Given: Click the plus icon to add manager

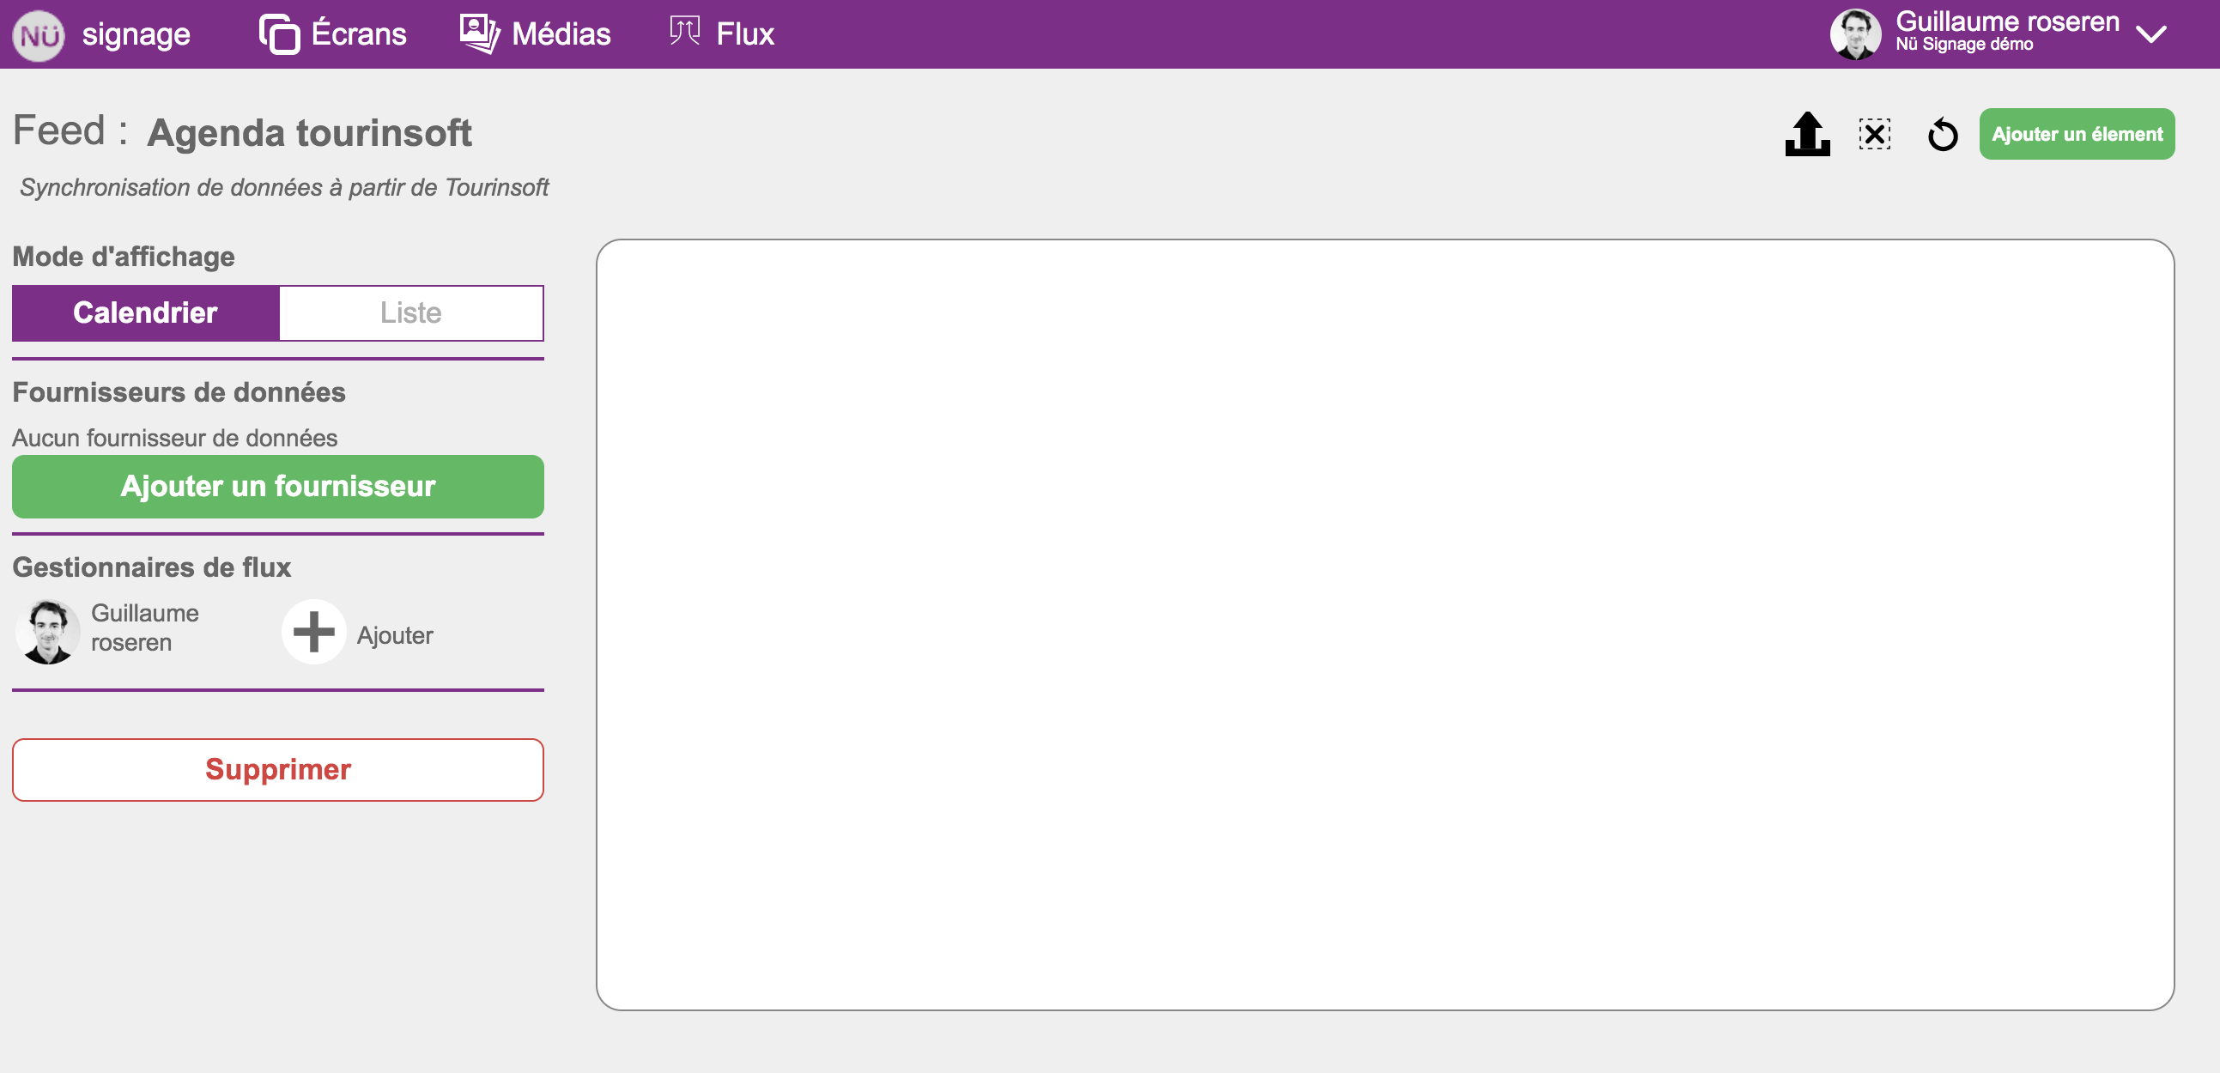Looking at the screenshot, I should point(313,633).
